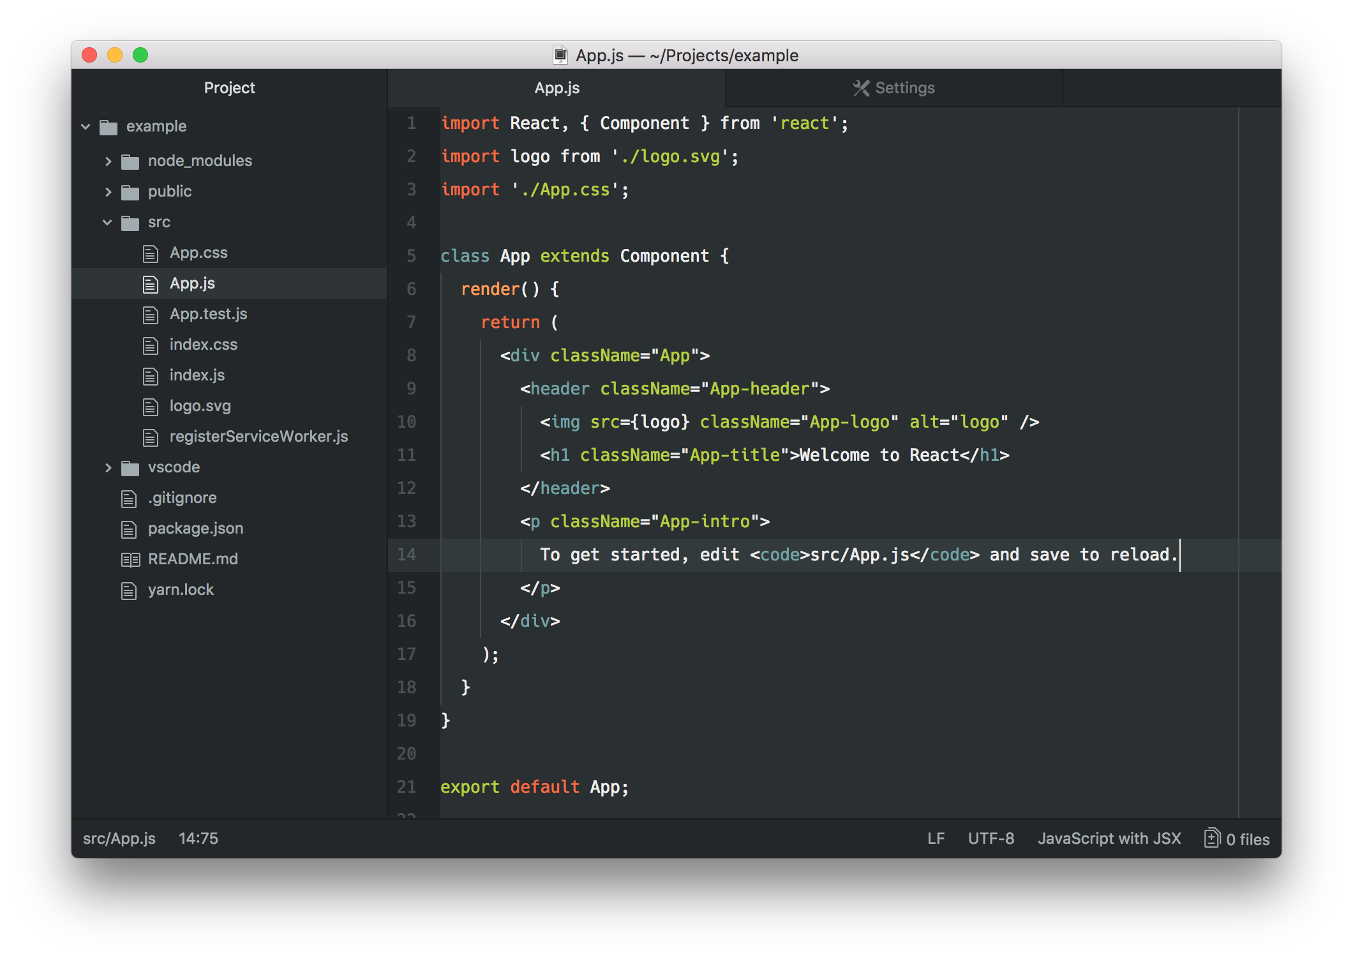This screenshot has width=1353, height=960.
Task: Click the example root folder icon
Action: tap(108, 127)
